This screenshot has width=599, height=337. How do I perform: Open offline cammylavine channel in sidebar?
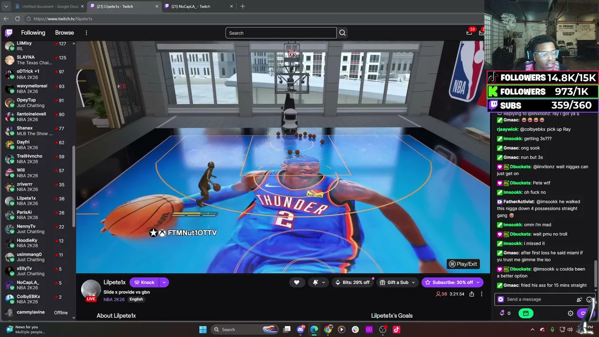(37, 313)
